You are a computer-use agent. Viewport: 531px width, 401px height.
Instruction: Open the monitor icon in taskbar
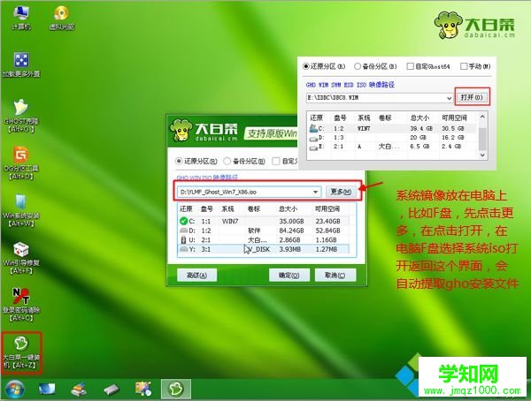tap(47, 390)
